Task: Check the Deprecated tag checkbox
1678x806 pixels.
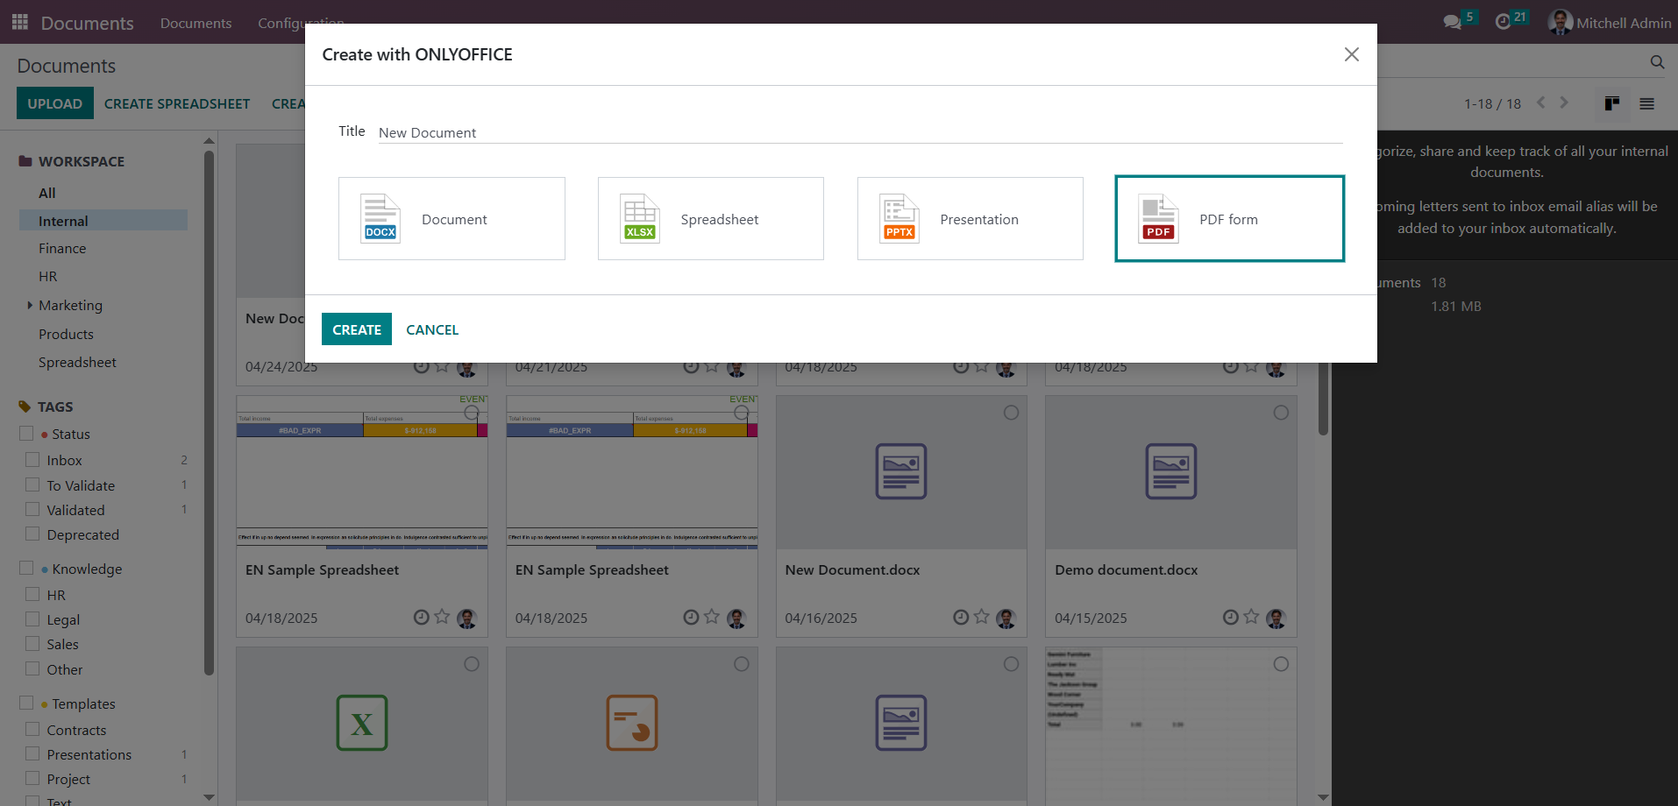Action: [x=32, y=534]
